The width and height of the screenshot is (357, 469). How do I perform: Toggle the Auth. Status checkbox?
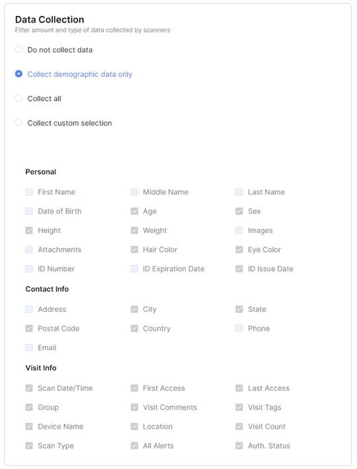[x=239, y=446]
